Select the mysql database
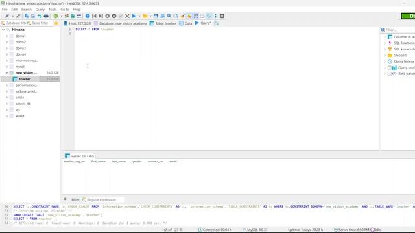This screenshot has height=233, width=415. point(20,67)
